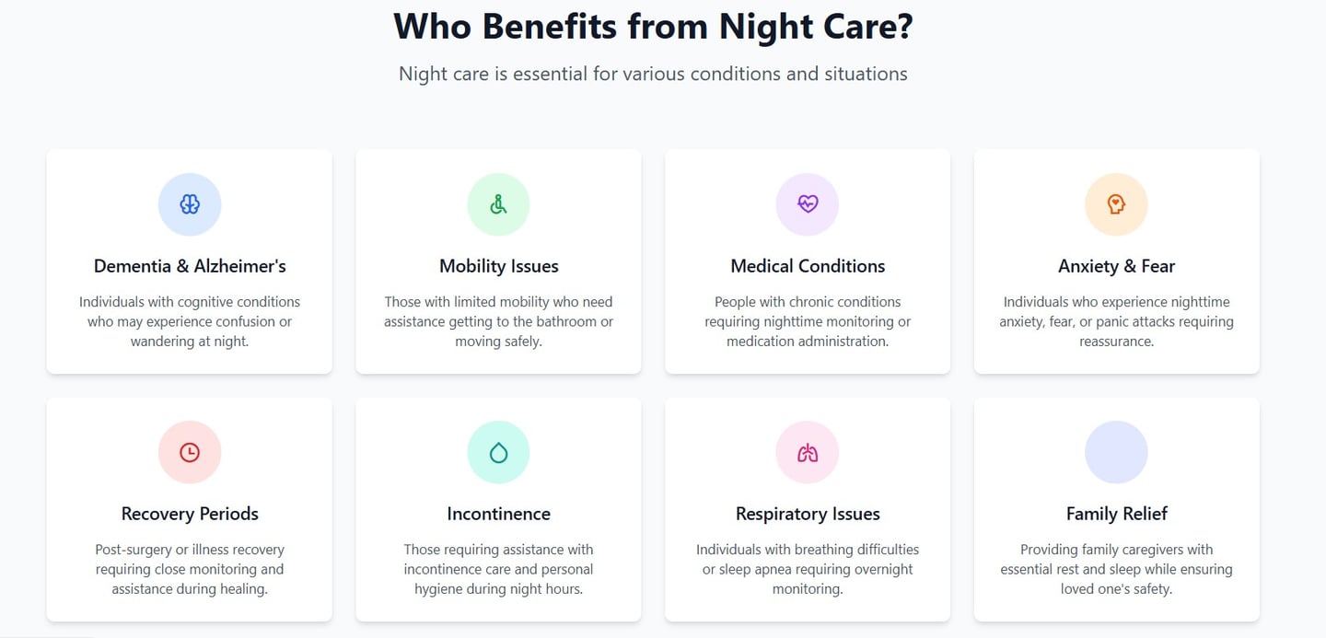Select the wheelchair icon above Mobility Issues
Screen dimensions: 1326x638
498,204
